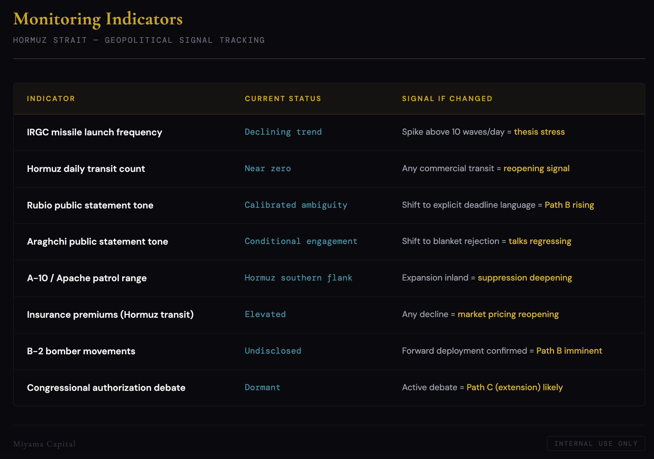Click the reopening signal highlighted text

click(536, 169)
